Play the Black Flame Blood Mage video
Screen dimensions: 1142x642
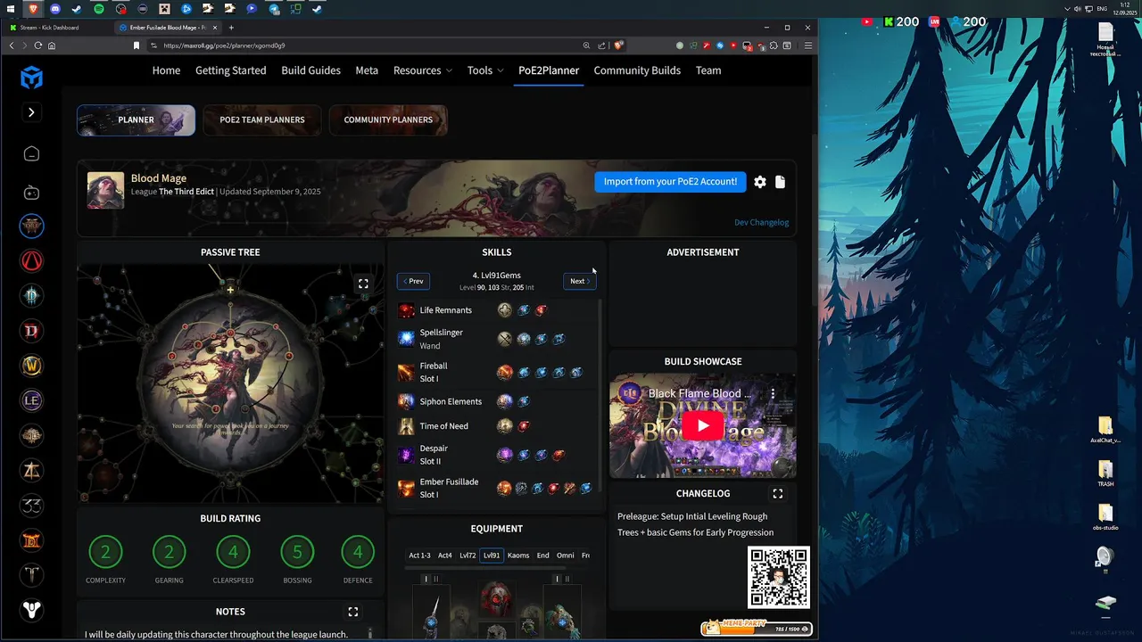click(703, 426)
